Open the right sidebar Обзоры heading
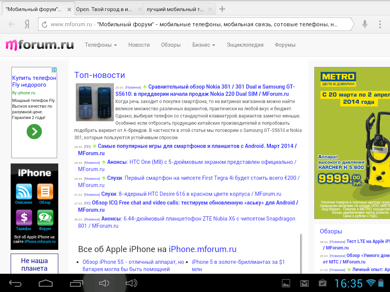The image size is (390, 292). click(331, 231)
